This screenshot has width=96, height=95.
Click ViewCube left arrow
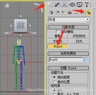tap(11, 26)
